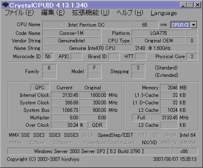Open the 拡張機能 (U) menu
The image size is (203, 168).
point(91,13)
